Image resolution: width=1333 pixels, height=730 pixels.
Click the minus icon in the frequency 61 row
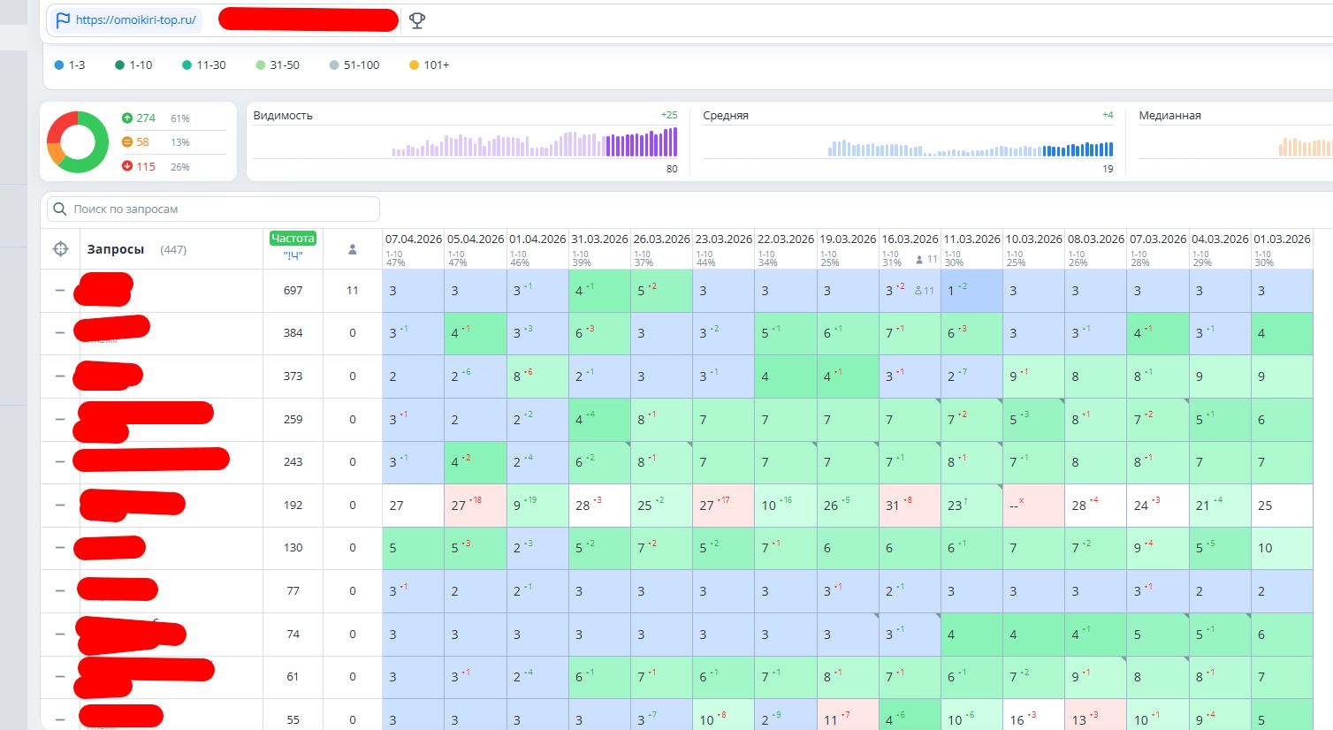point(60,676)
